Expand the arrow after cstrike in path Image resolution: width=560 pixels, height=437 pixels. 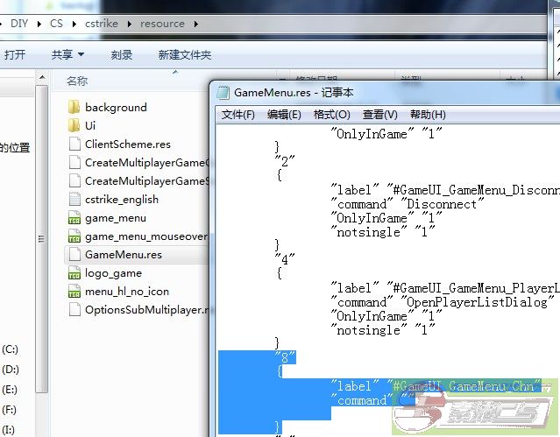(127, 24)
